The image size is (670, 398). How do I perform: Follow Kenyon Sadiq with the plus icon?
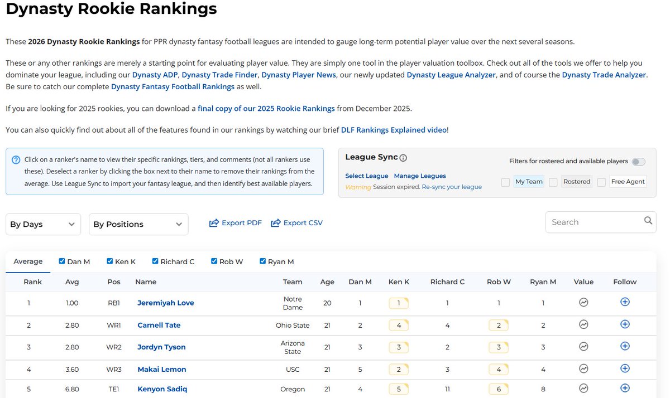625,388
